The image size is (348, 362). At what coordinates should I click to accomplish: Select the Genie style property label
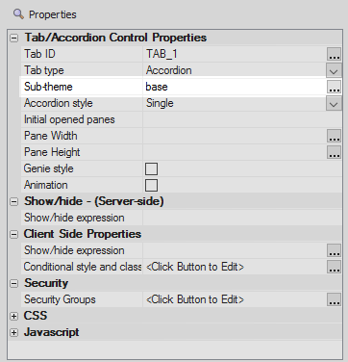pyautogui.click(x=49, y=168)
